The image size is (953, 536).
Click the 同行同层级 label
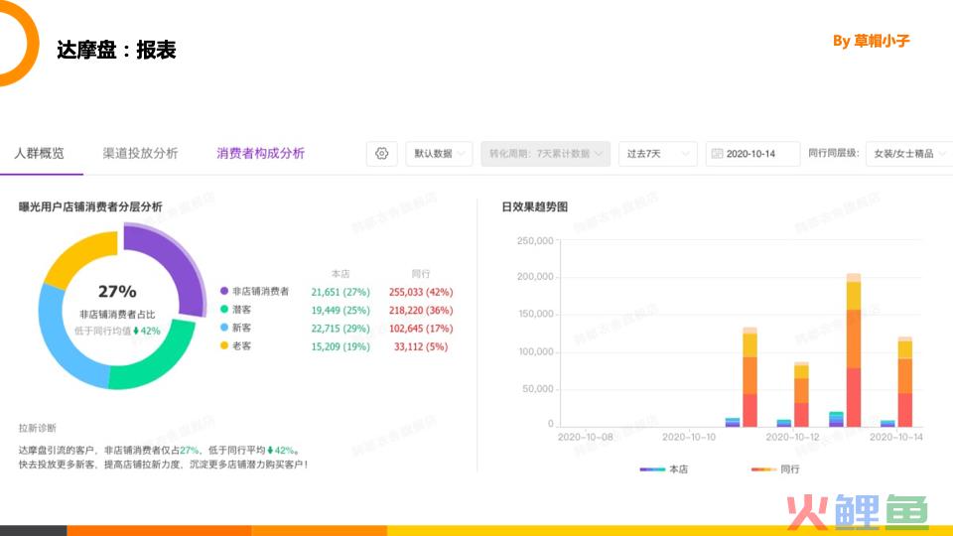tap(833, 153)
